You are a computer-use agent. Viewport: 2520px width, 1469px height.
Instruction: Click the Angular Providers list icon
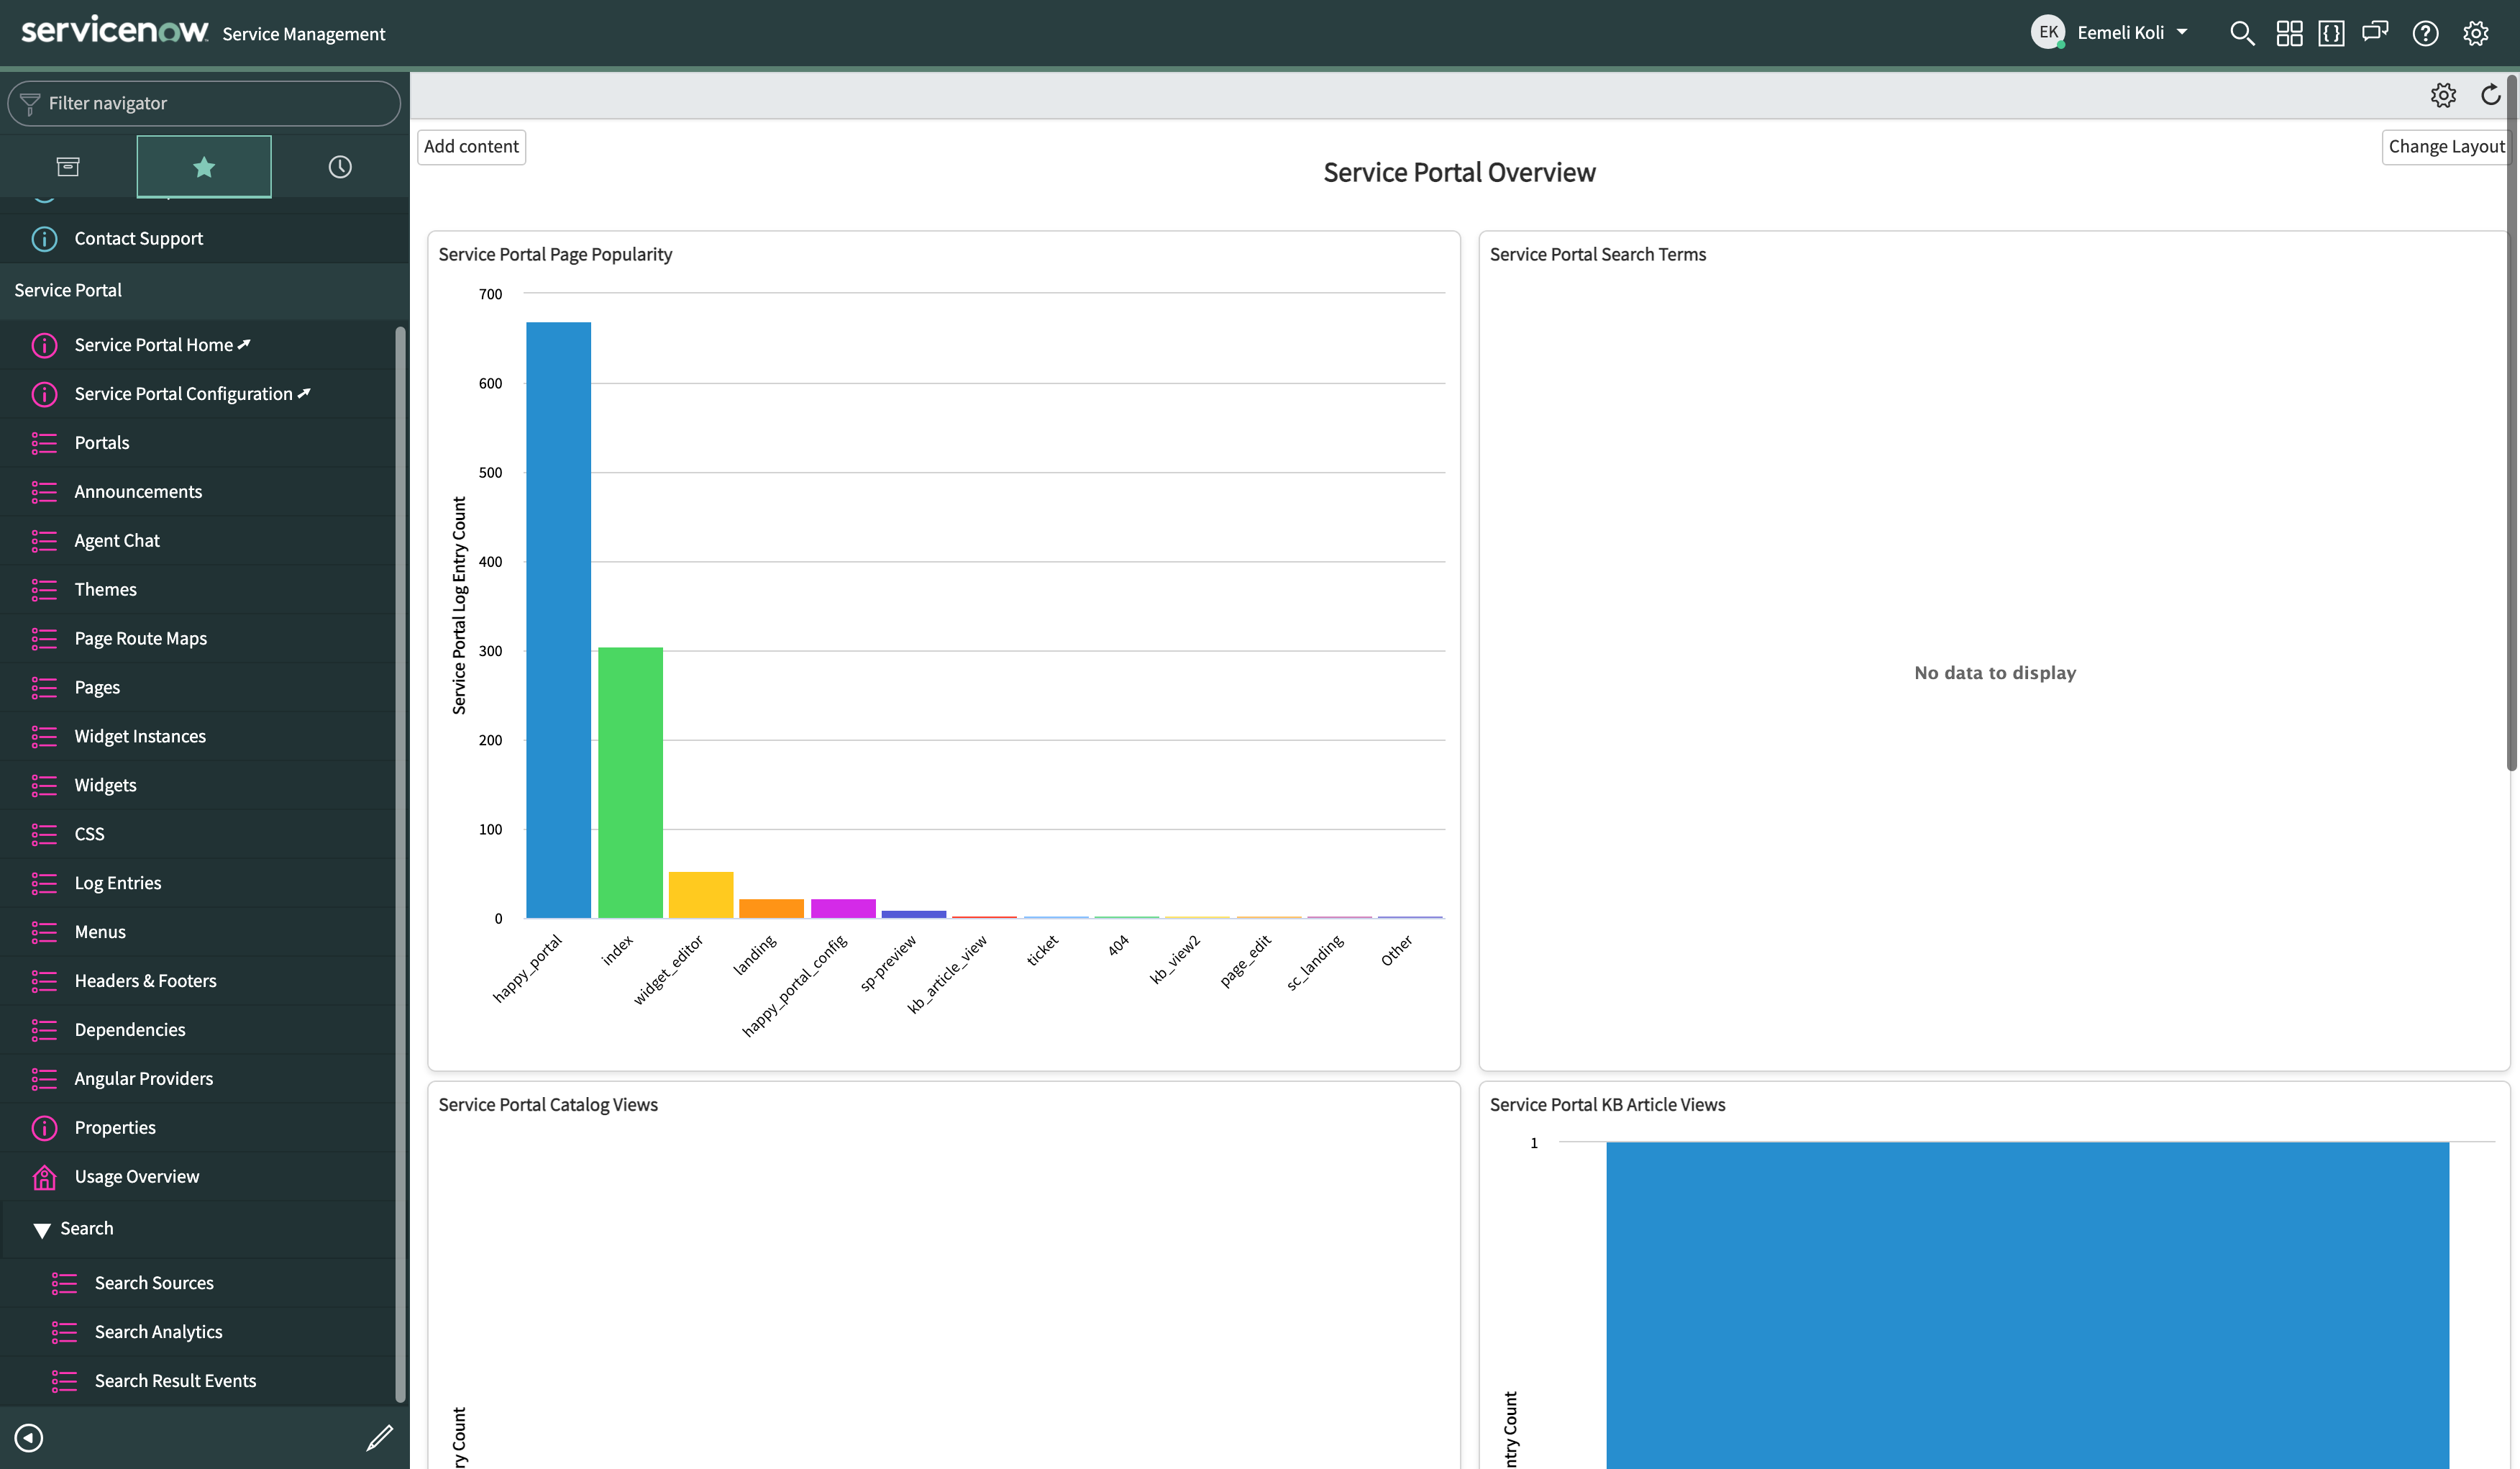[44, 1080]
